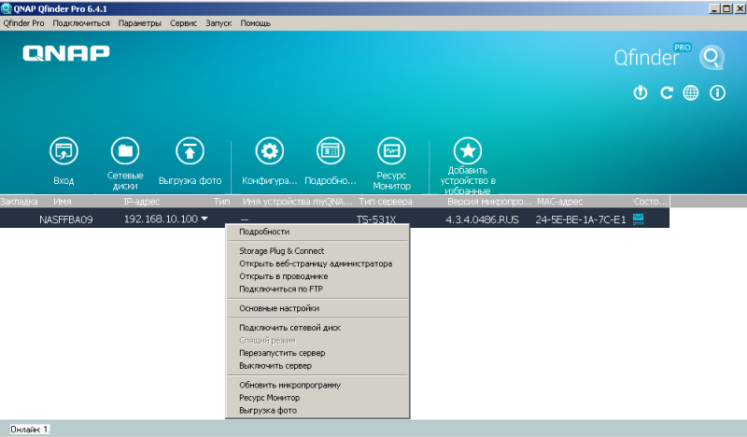Open the Подключиться menu
This screenshot has width=747, height=437.
[81, 22]
